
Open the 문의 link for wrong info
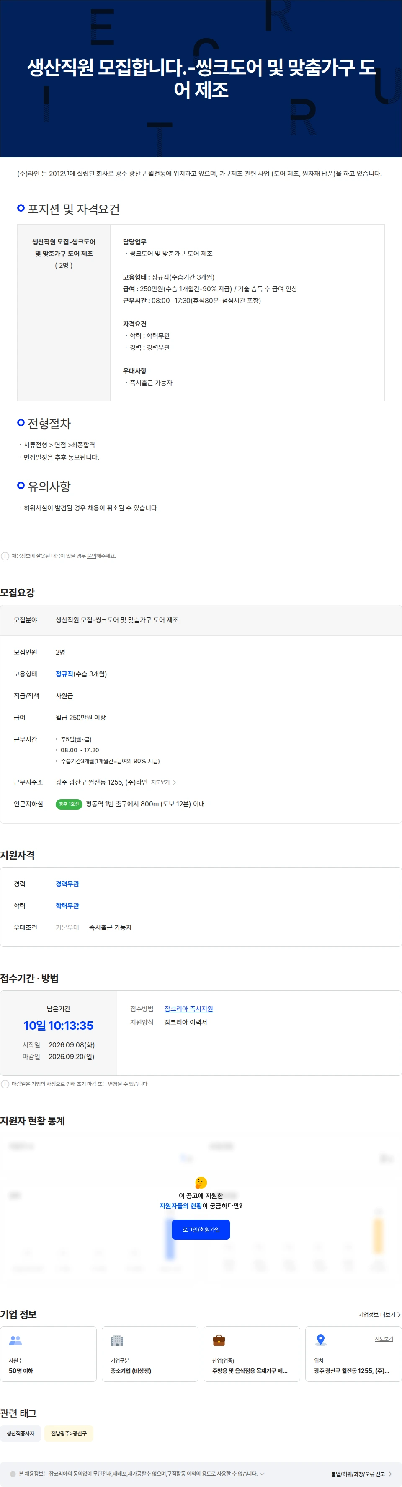[91, 556]
